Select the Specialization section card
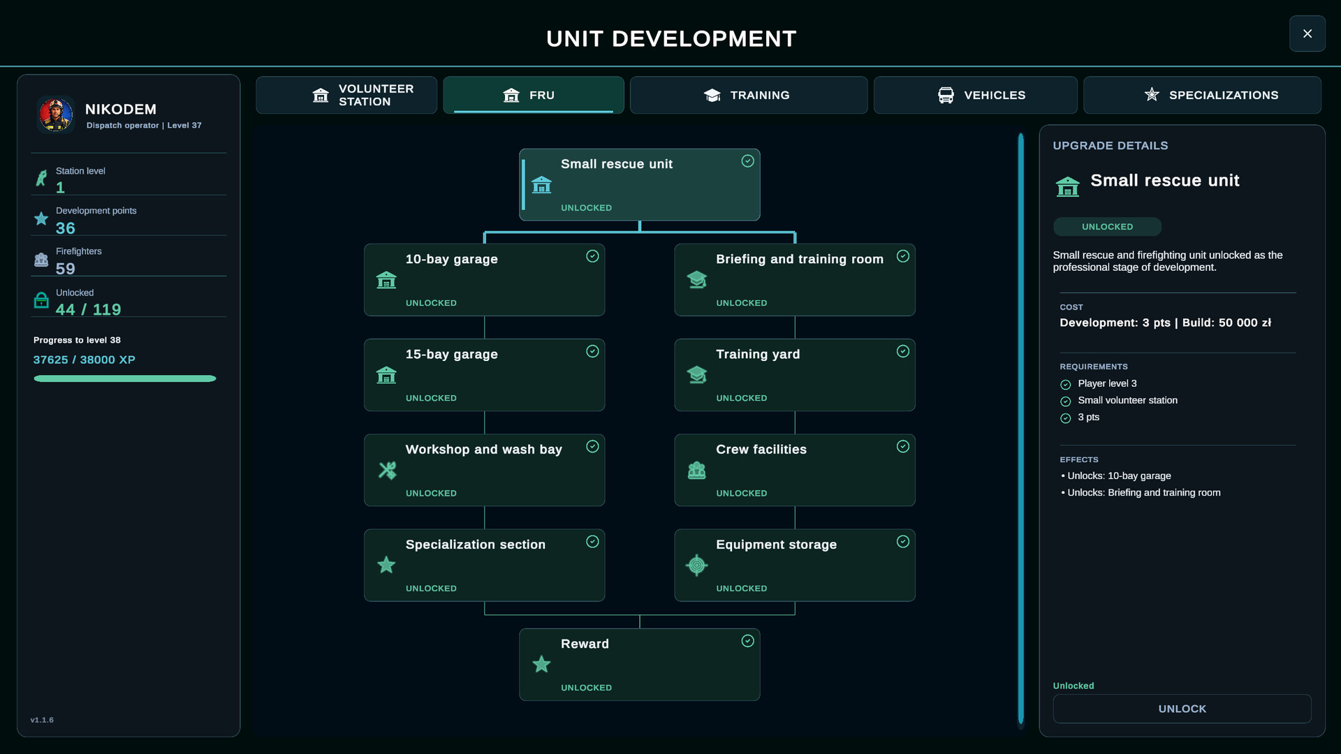This screenshot has width=1341, height=754. coord(485,565)
